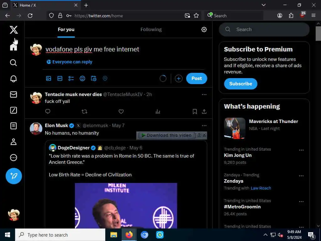321x241 pixels.
Task: List all tabs dropdown arrow
Action: [x=264, y=5]
